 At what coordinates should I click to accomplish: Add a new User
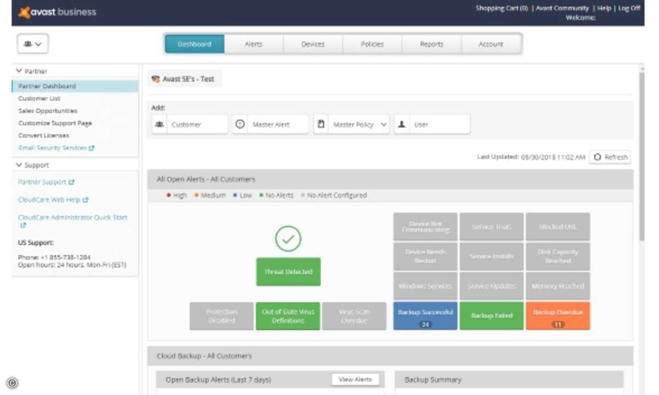coord(432,125)
